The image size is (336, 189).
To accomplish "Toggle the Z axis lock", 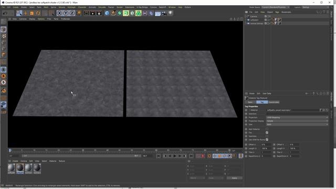I will pos(72,13).
